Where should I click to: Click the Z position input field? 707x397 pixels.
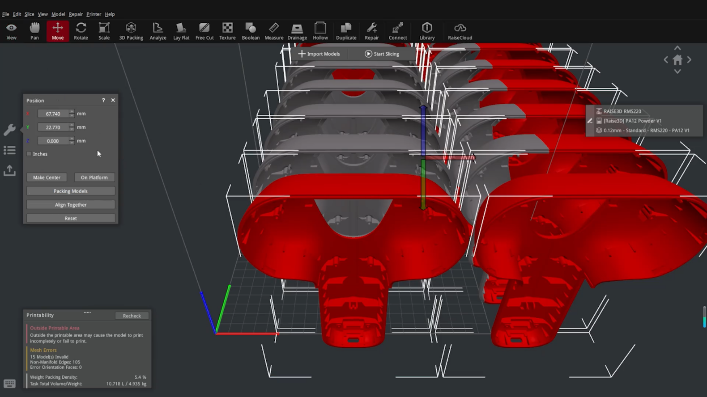[x=53, y=141]
